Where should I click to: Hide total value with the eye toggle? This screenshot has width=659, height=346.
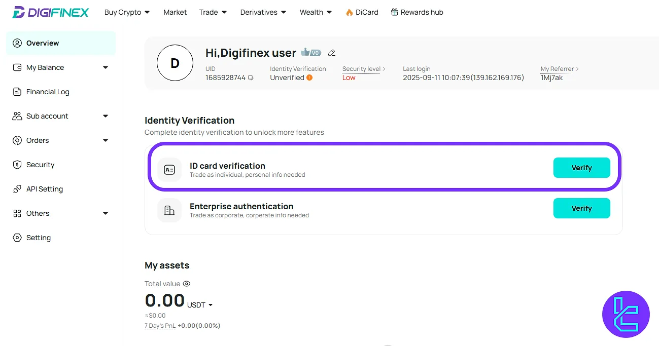pos(186,284)
